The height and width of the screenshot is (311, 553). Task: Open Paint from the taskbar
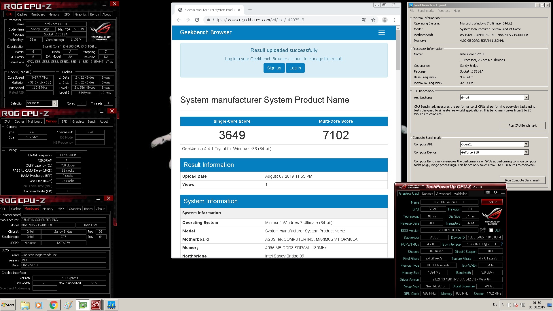tap(68, 305)
